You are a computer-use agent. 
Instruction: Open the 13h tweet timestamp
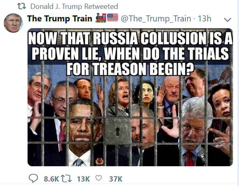coord(205,19)
